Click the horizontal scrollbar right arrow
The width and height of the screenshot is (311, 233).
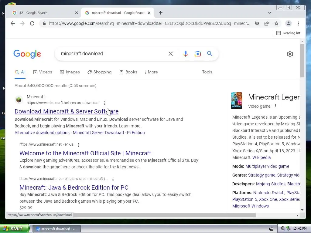297,215
